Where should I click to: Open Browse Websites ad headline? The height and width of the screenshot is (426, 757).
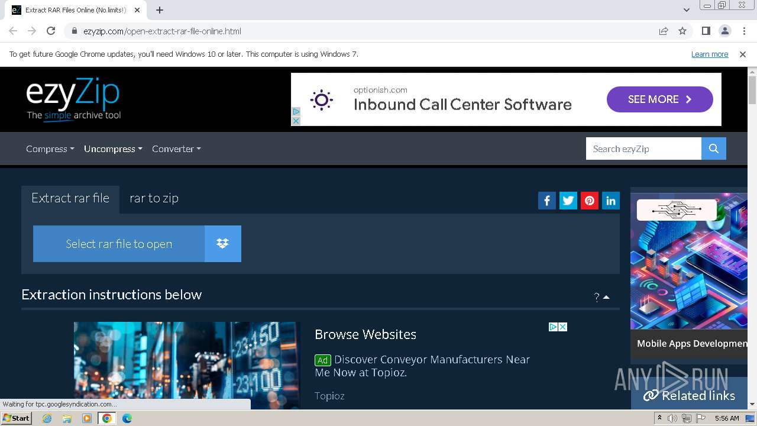point(365,334)
